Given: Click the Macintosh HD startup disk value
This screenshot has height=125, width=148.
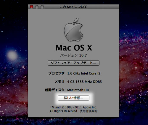Looking at the screenshot, I should 78,90.
